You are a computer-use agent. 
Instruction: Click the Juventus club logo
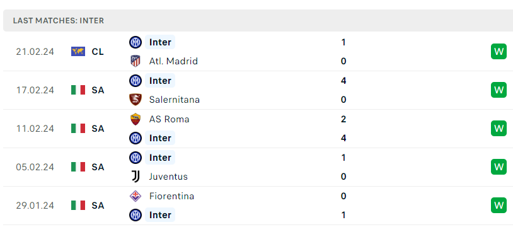point(135,177)
